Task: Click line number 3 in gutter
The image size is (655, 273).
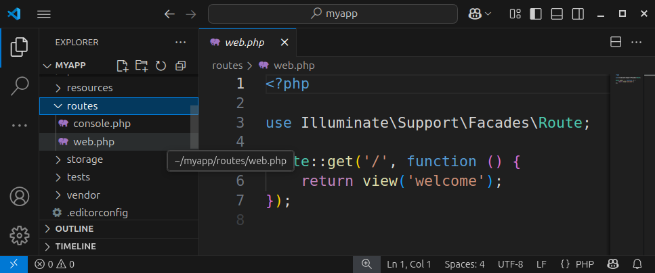Action: (x=240, y=122)
